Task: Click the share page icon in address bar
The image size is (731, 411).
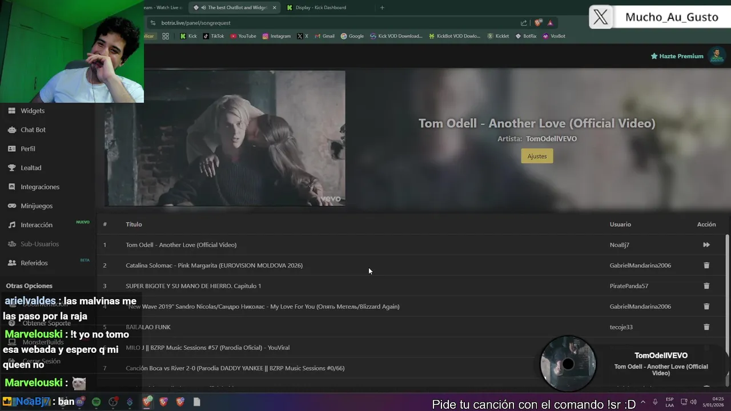Action: click(x=524, y=23)
